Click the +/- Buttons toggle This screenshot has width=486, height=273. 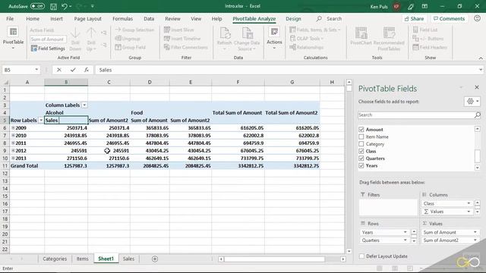[x=428, y=39]
